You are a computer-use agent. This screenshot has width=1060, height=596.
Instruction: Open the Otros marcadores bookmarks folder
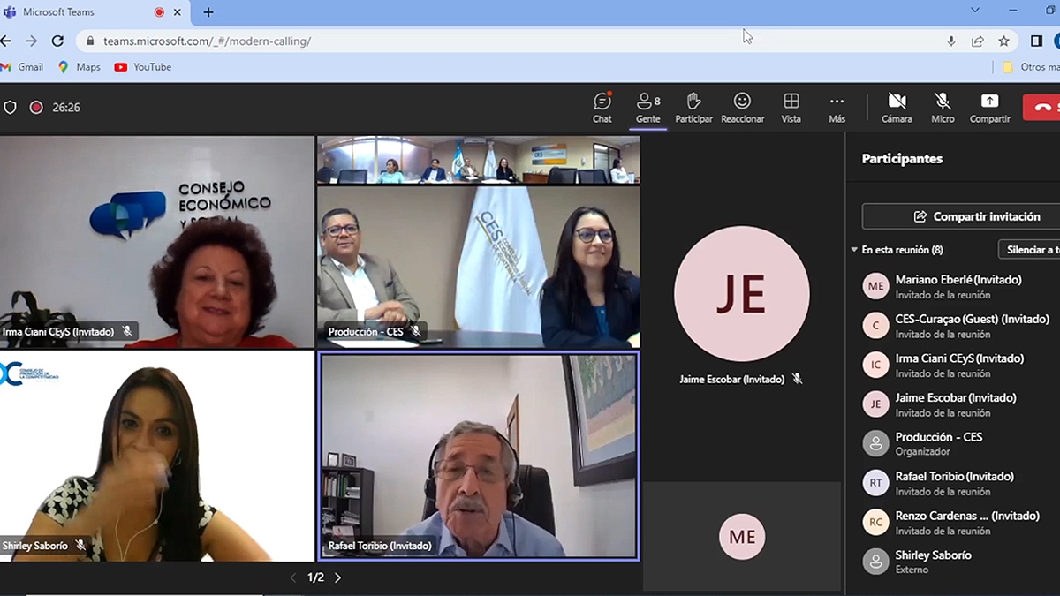1031,67
